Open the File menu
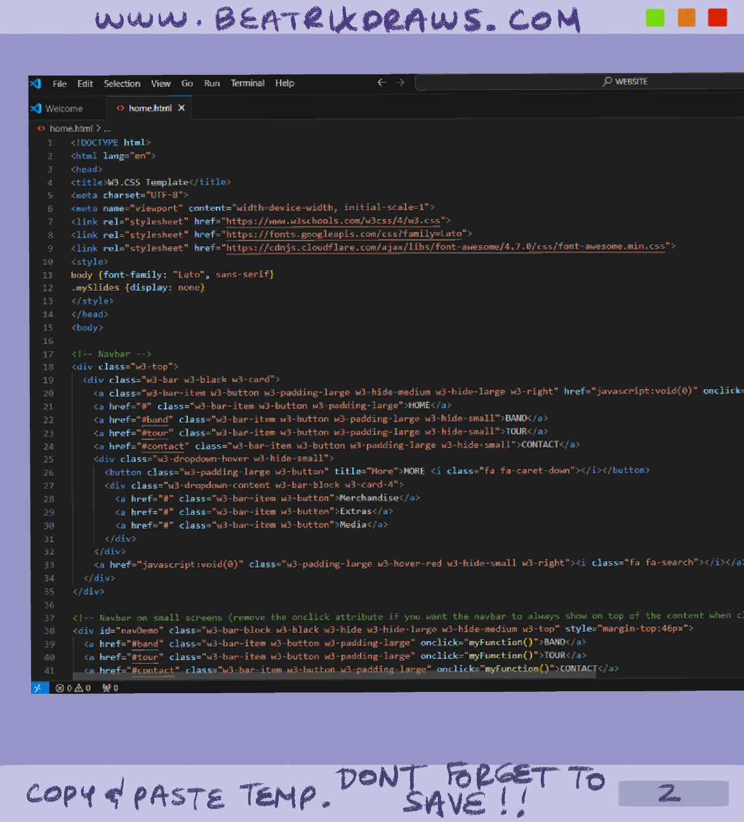The width and height of the screenshot is (744, 822). tap(60, 84)
